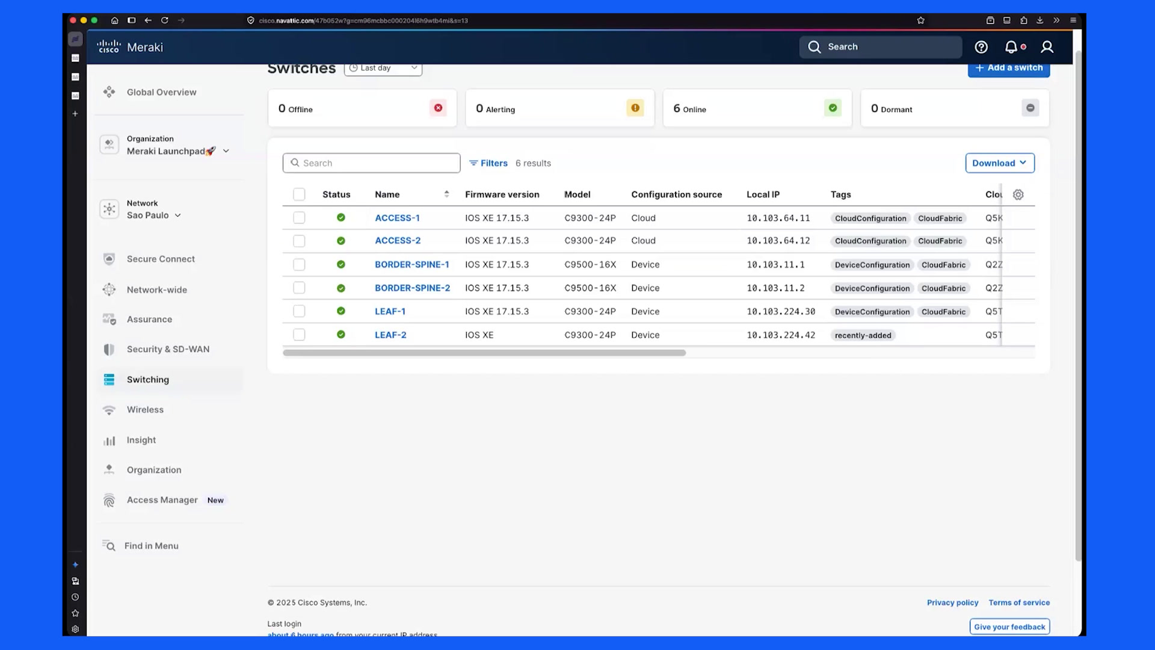Open the BORDER-SPINE-1 switch link
This screenshot has height=650, width=1155.
[412, 264]
